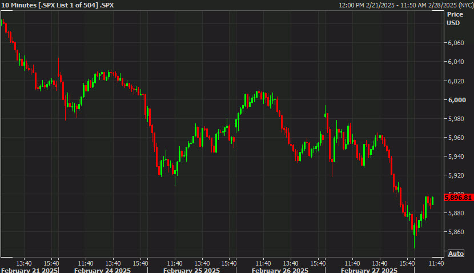This screenshot has height=273, width=474.
Task: Click the 5,920 price axis label
Action: coord(456,175)
